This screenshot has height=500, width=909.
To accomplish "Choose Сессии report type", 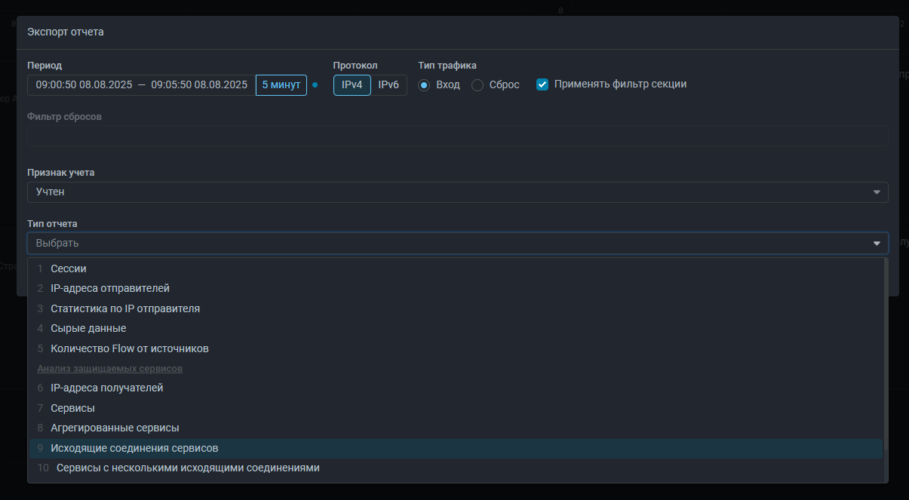I will (69, 268).
